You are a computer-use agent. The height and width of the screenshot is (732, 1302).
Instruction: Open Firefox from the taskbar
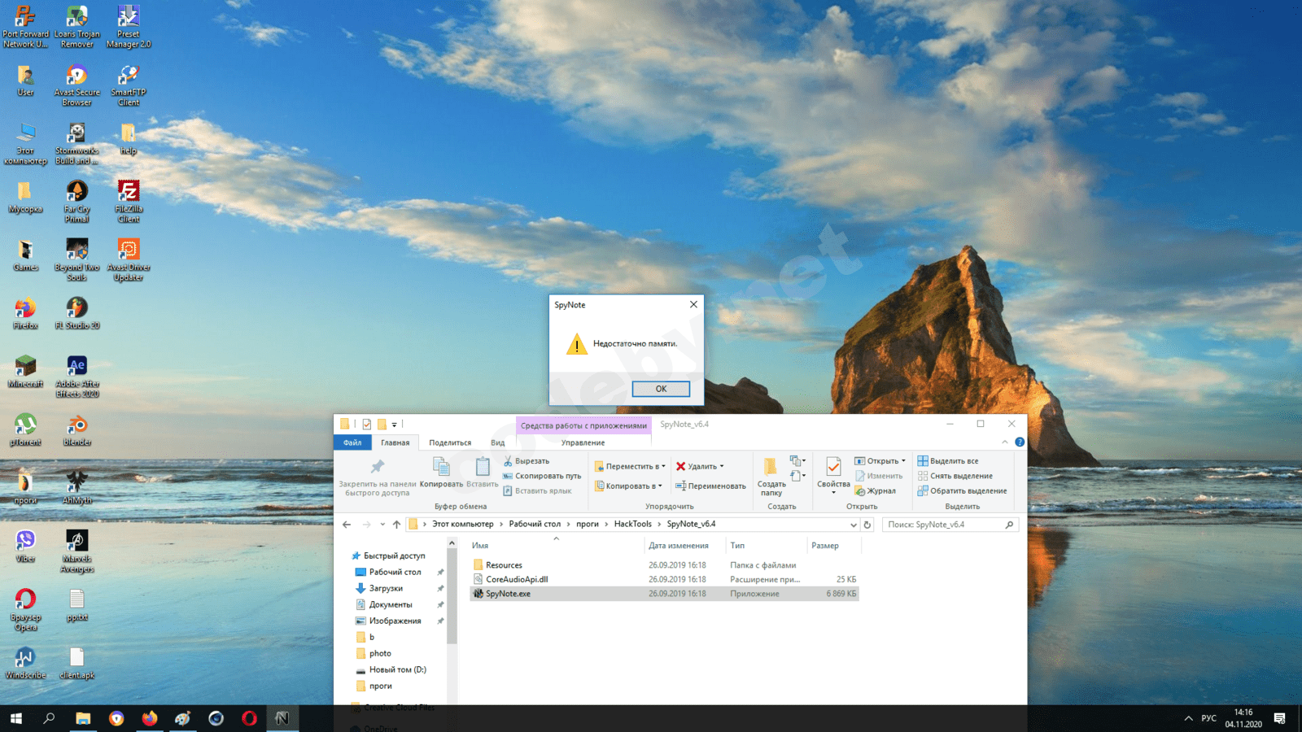point(150,718)
